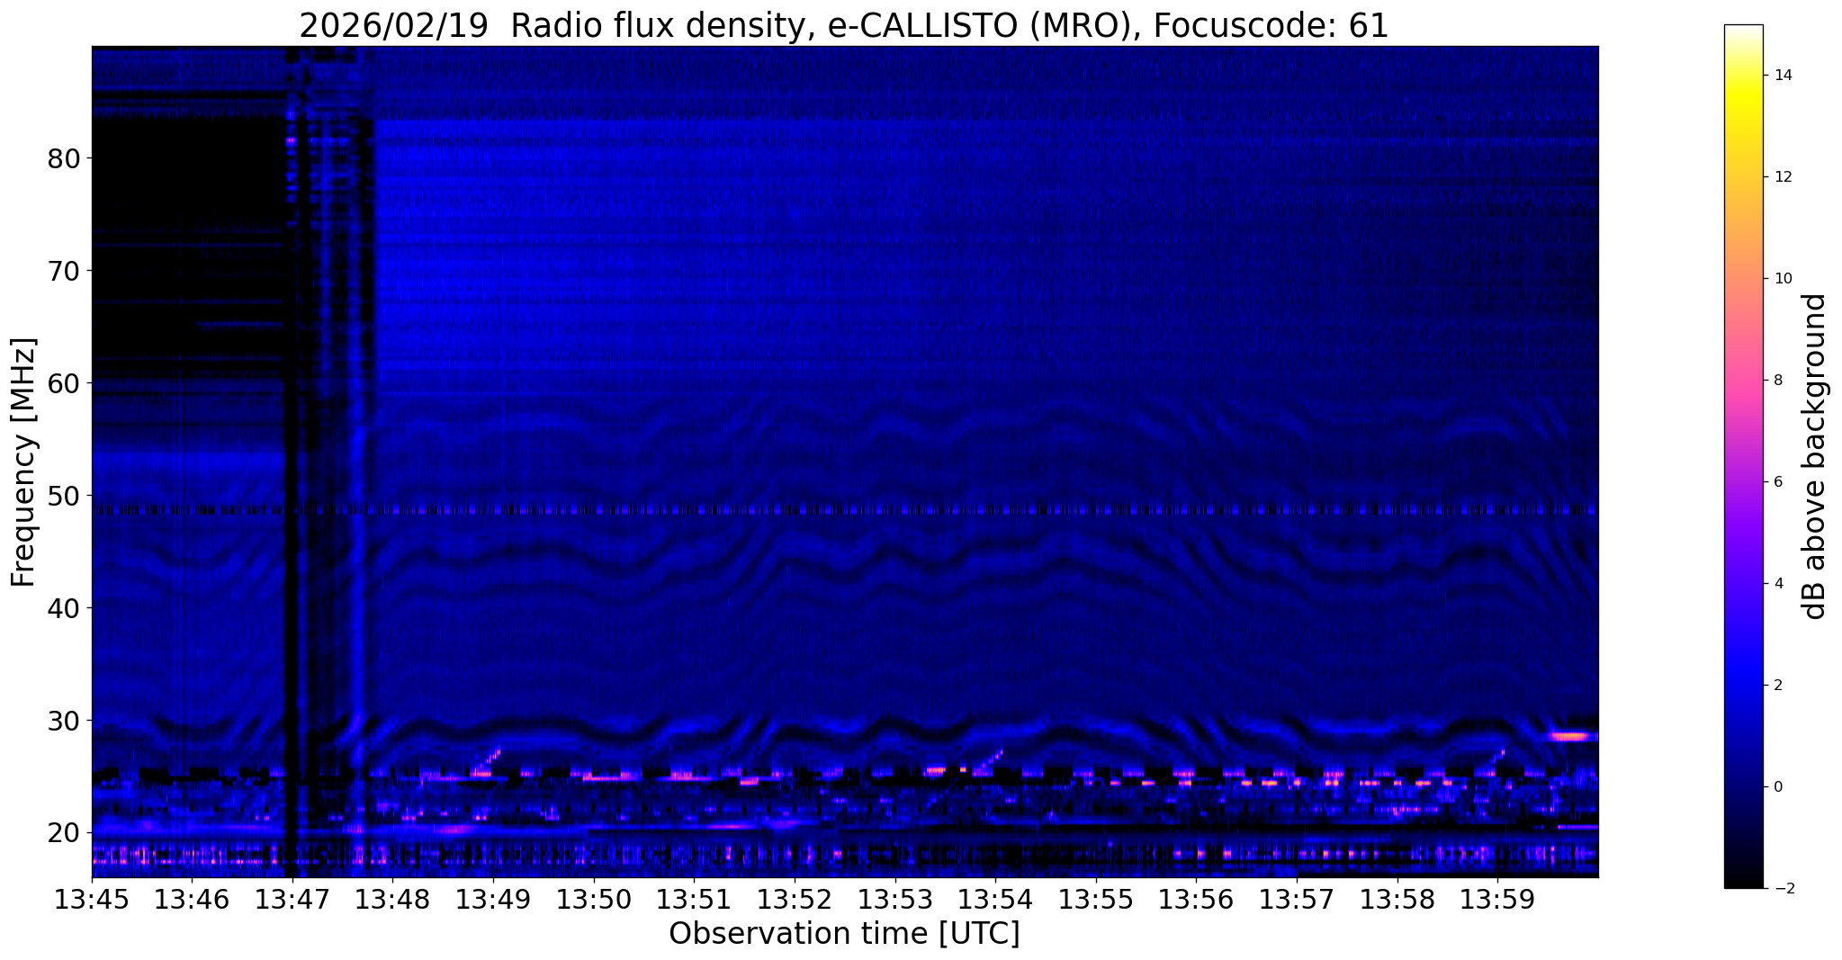Click the colorbar tick value 10
Screen dimensions: 1842x960
point(1782,279)
